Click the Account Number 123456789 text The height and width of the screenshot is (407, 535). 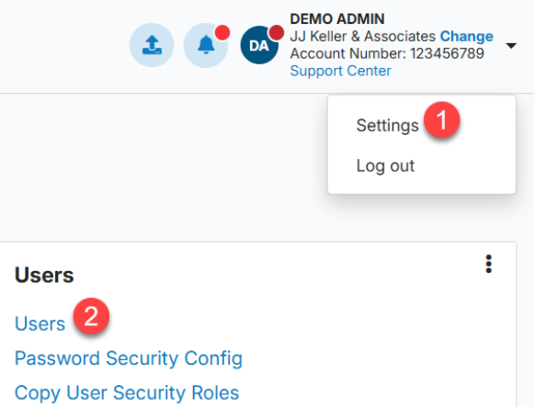tap(387, 53)
